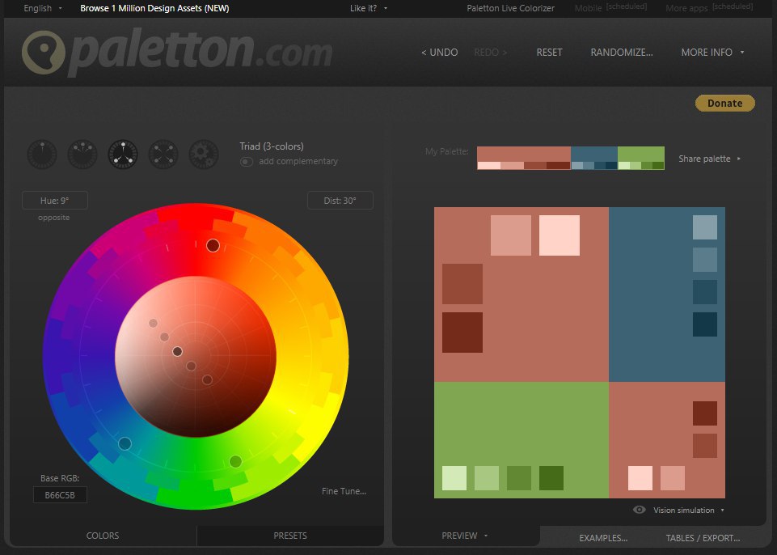Open the Paletton Live Colorizer link
The image size is (777, 555).
[510, 8]
